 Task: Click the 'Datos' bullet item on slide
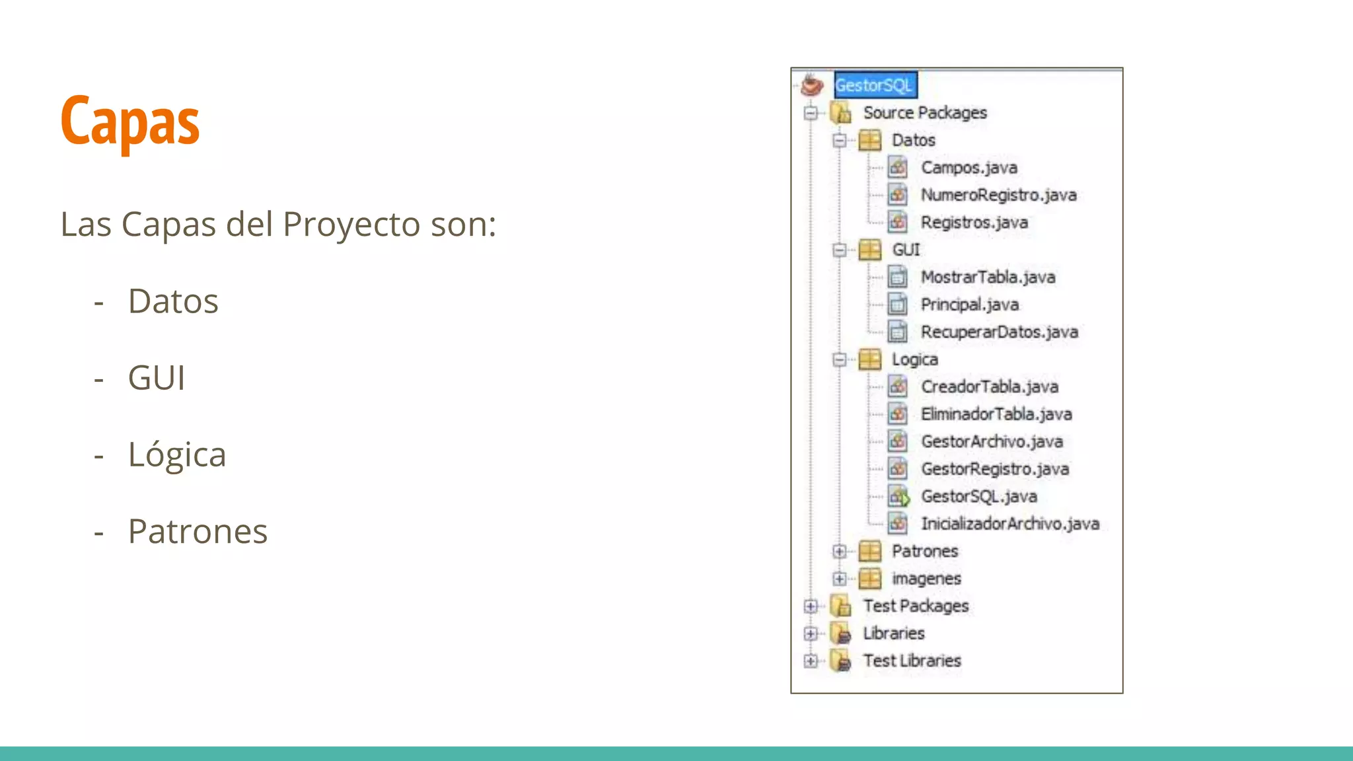173,301
